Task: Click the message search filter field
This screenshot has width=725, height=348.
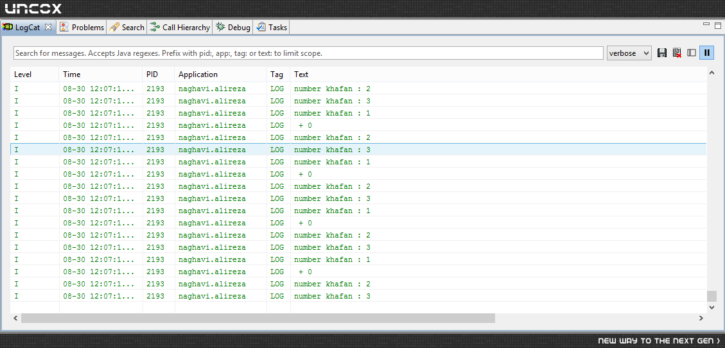Action: tap(308, 53)
